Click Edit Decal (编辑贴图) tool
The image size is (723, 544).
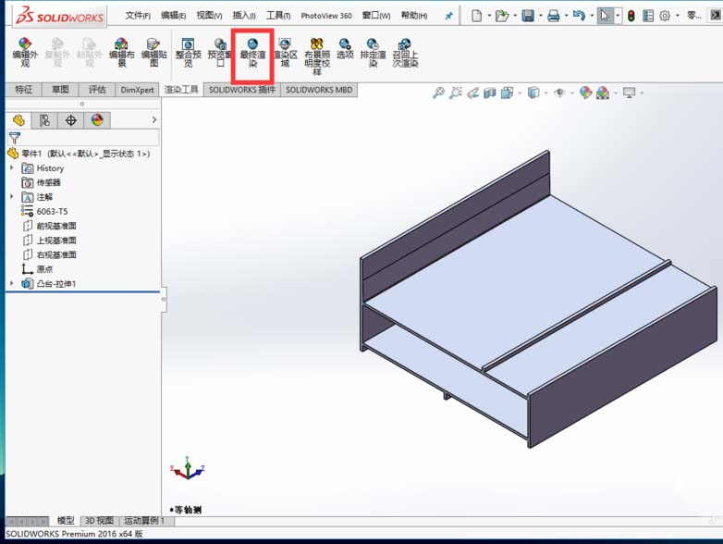[x=153, y=53]
